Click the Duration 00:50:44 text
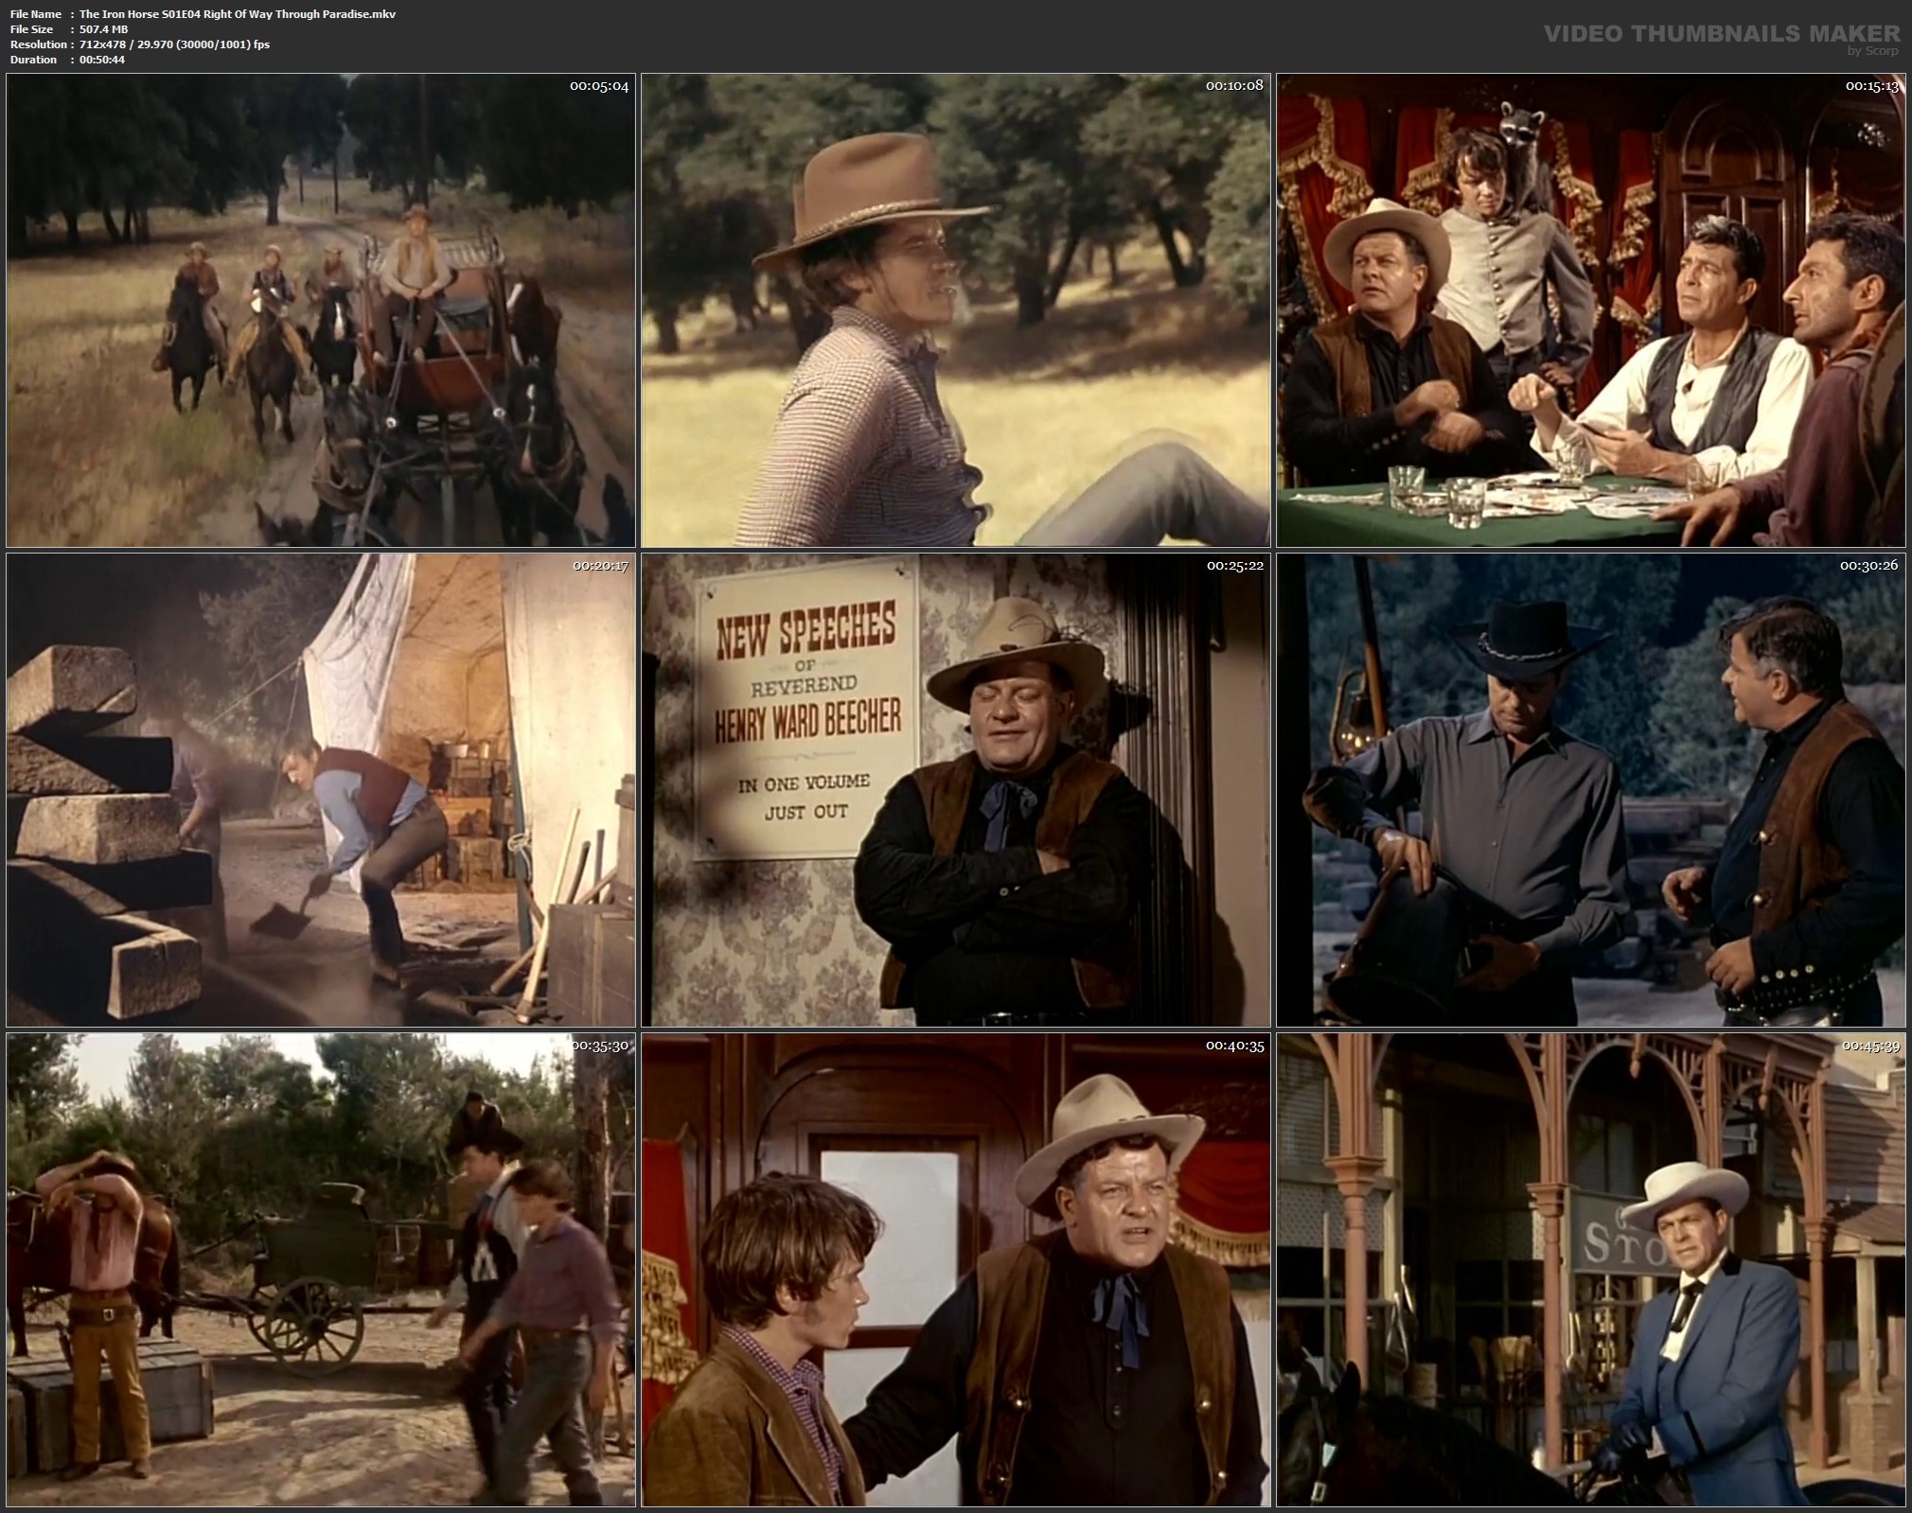 tap(66, 60)
